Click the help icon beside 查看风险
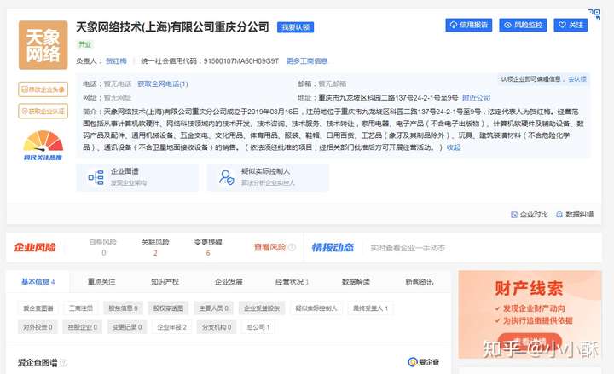614x374 pixels. click(x=292, y=247)
